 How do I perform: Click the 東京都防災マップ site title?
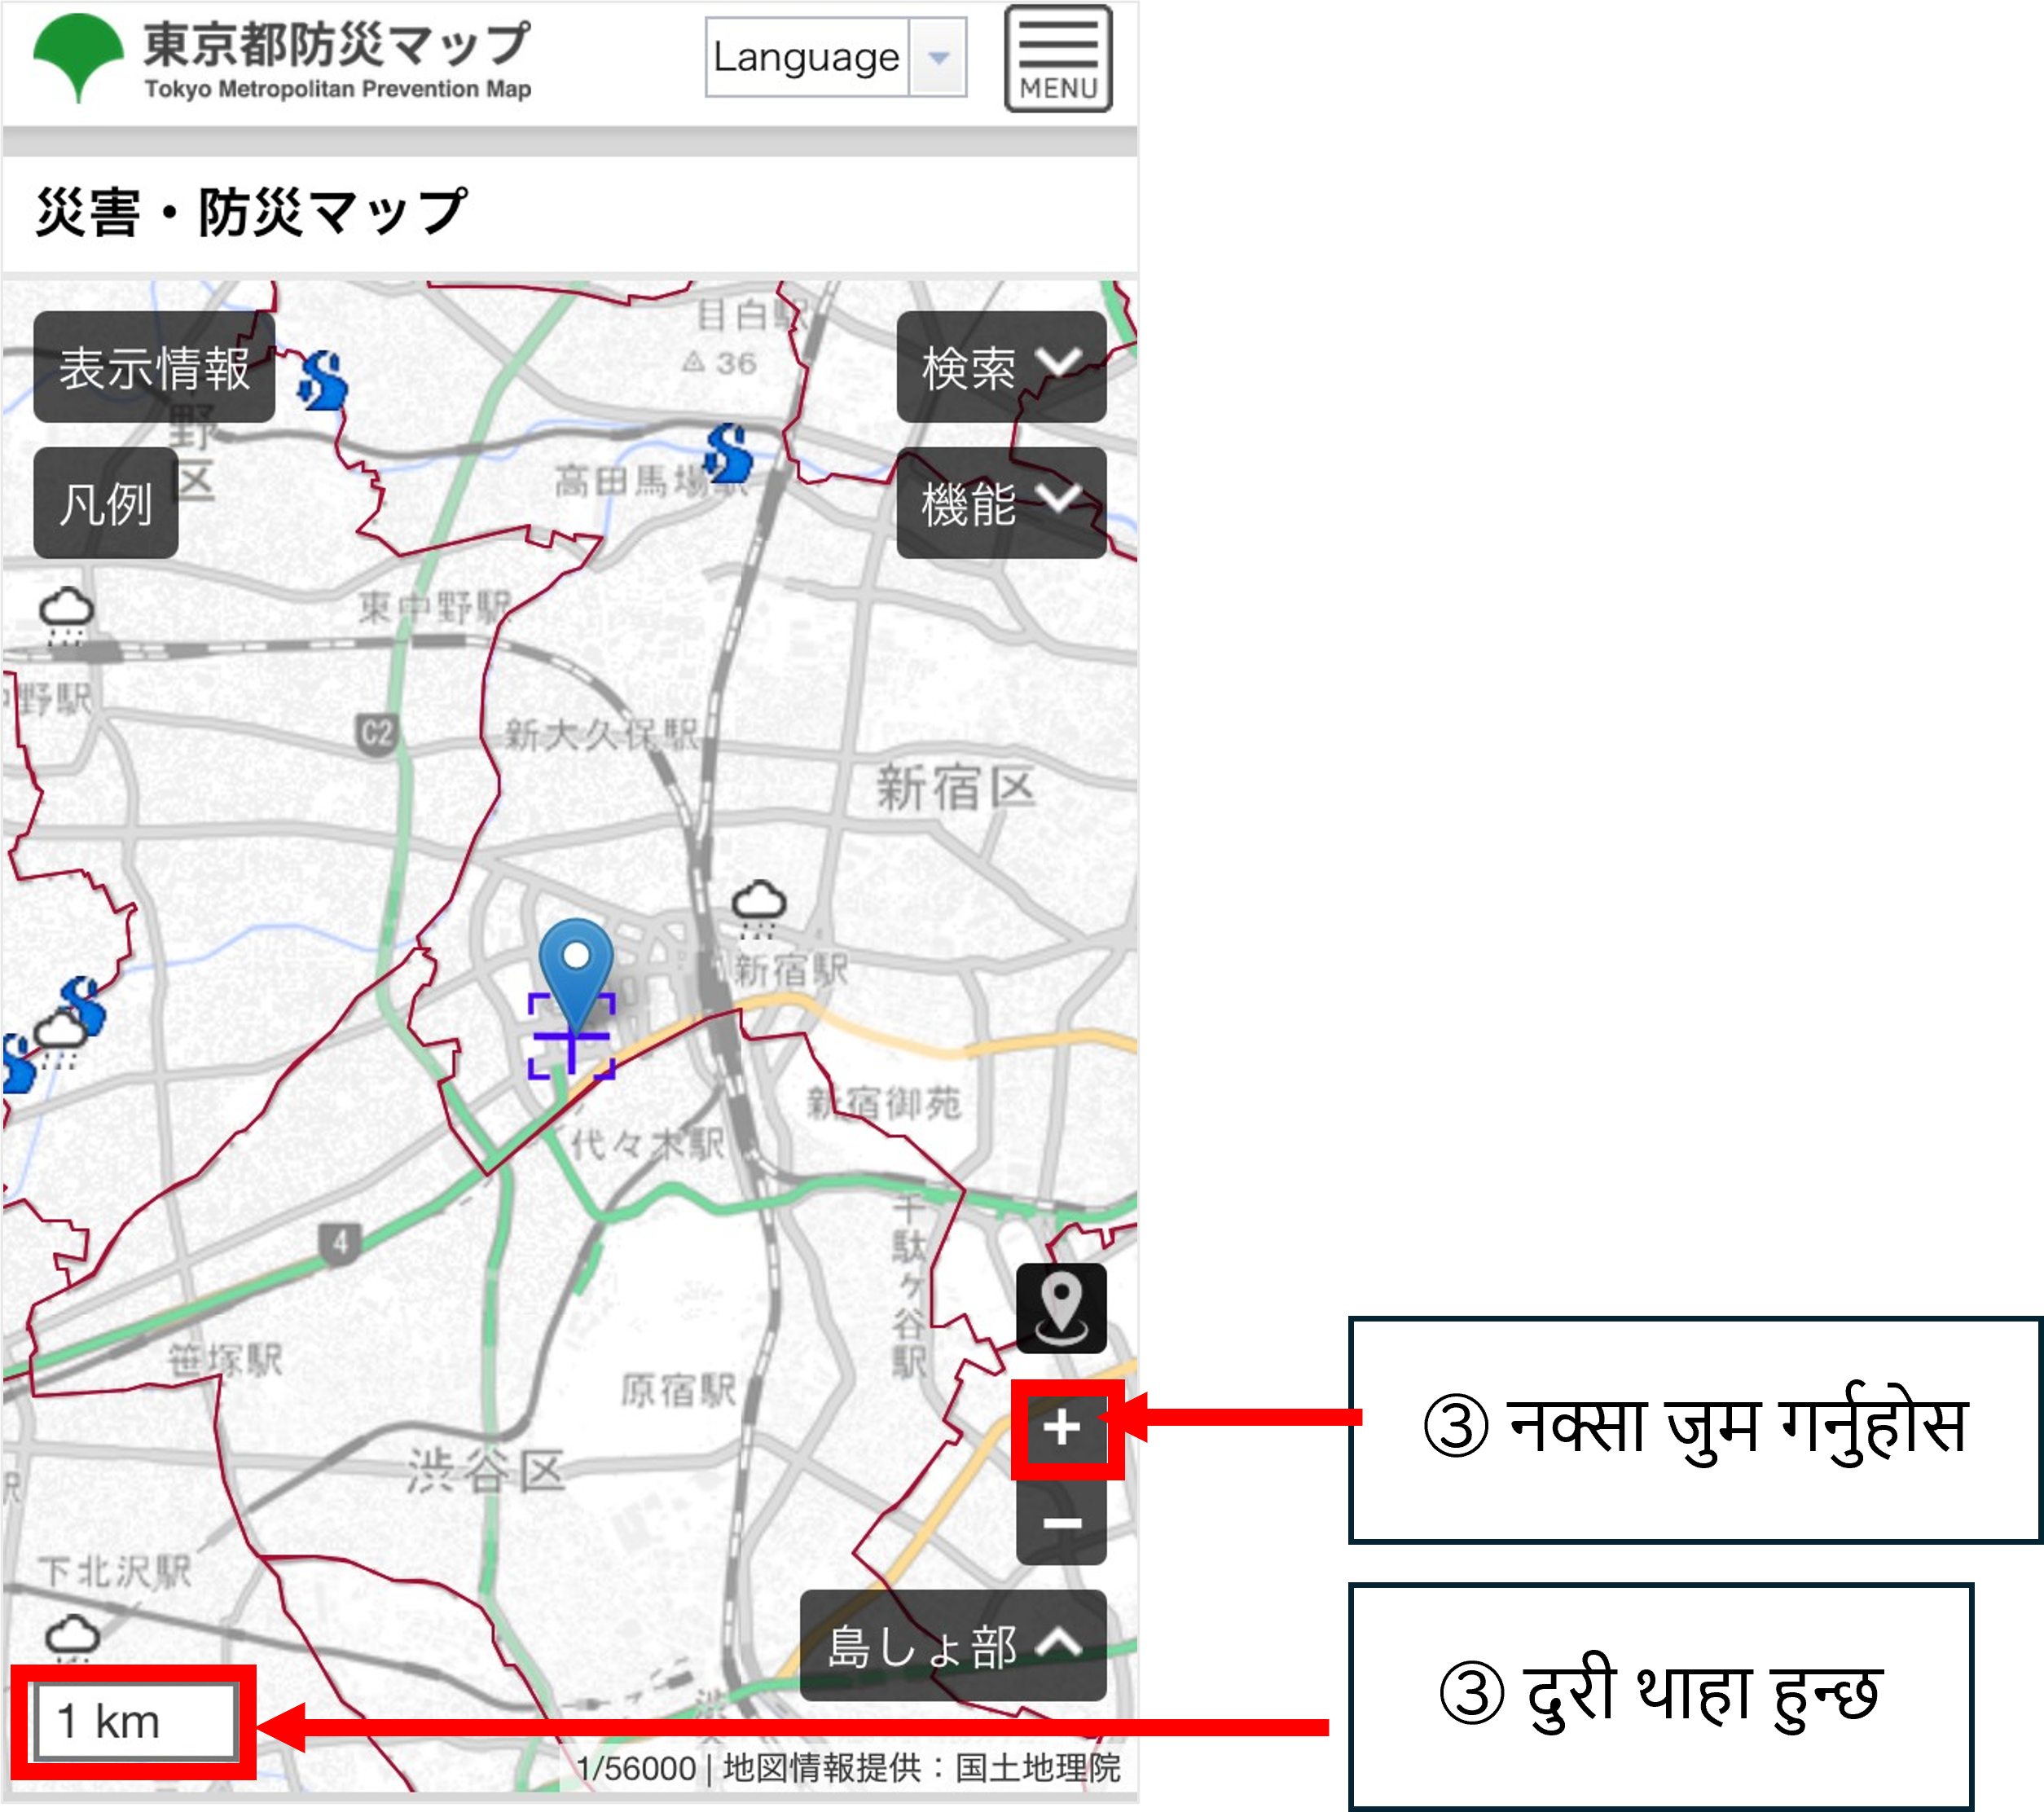tap(337, 45)
